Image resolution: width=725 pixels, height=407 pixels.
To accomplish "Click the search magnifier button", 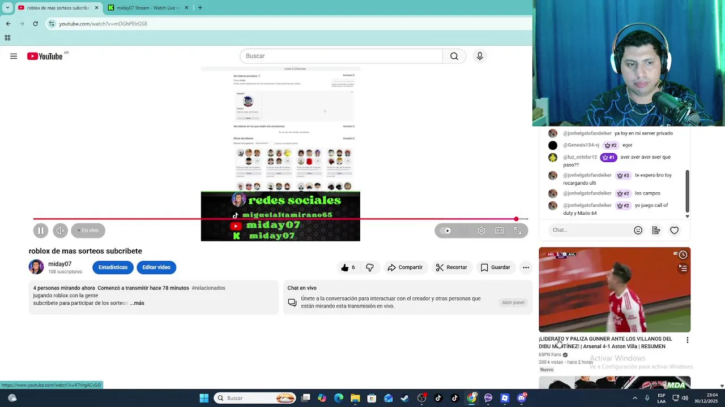I will [454, 56].
